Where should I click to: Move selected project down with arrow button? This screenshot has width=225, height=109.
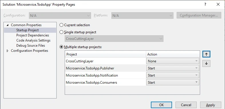coord(206,63)
